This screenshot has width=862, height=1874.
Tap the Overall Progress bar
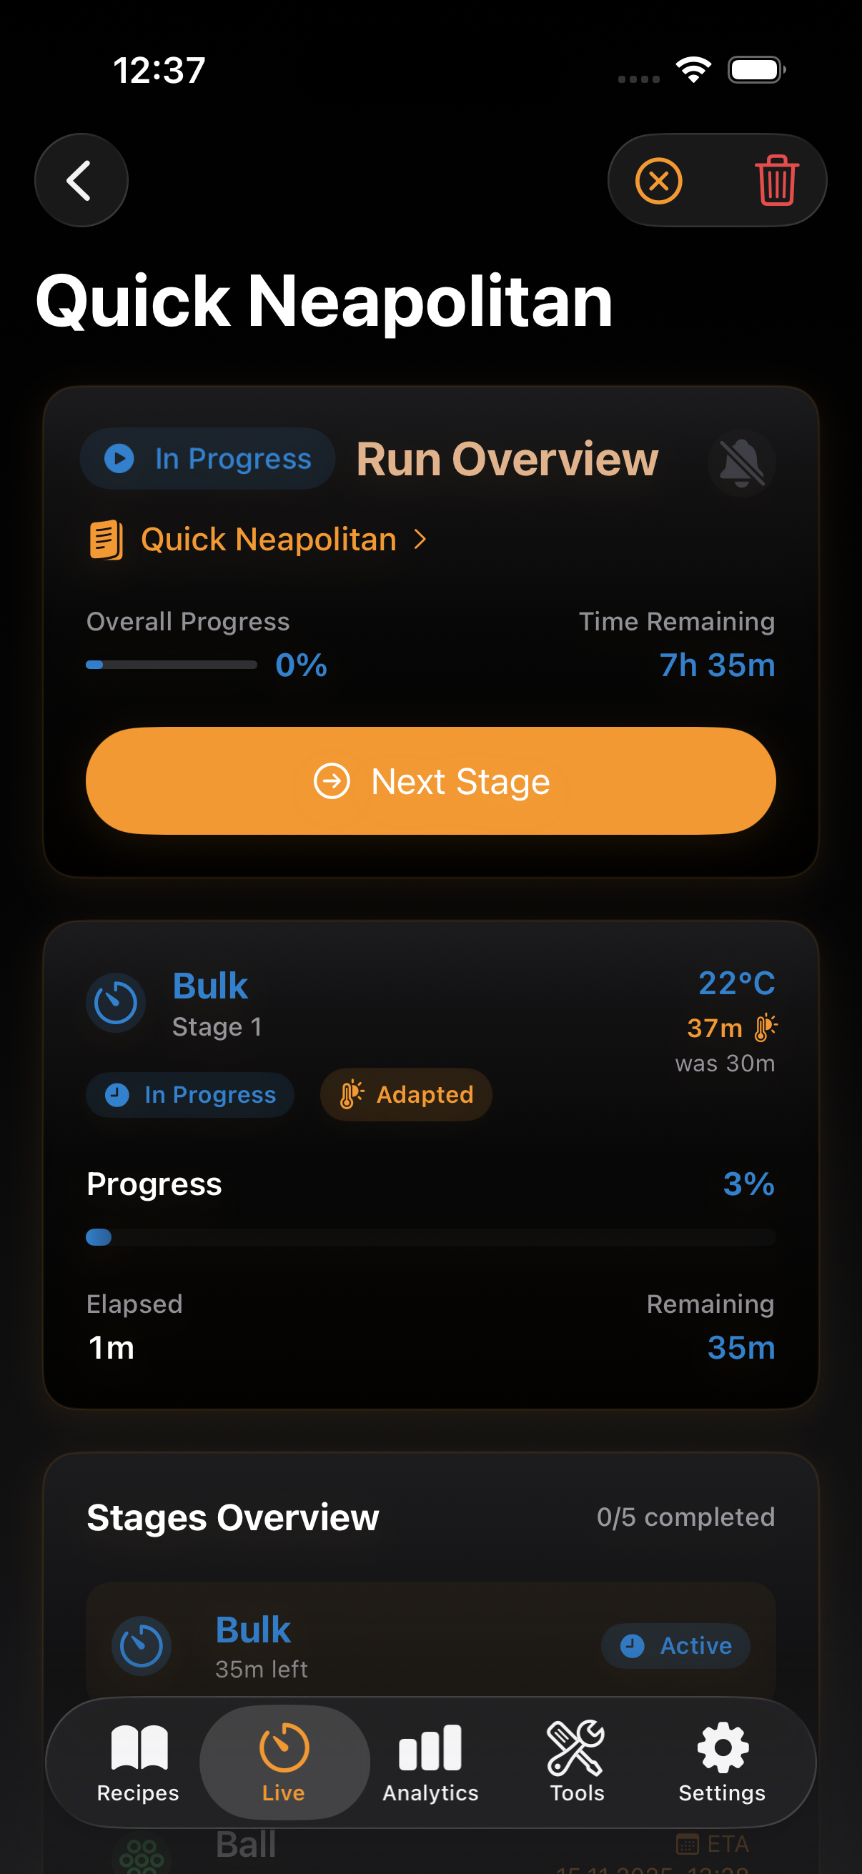tap(172, 665)
